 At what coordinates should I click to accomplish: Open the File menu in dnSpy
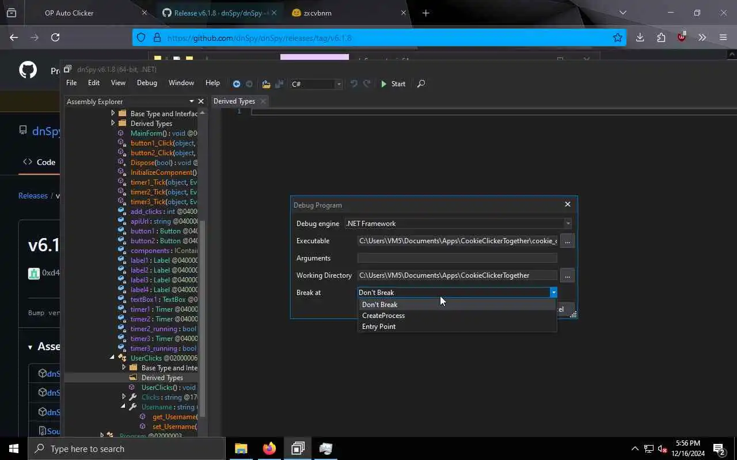tap(71, 83)
